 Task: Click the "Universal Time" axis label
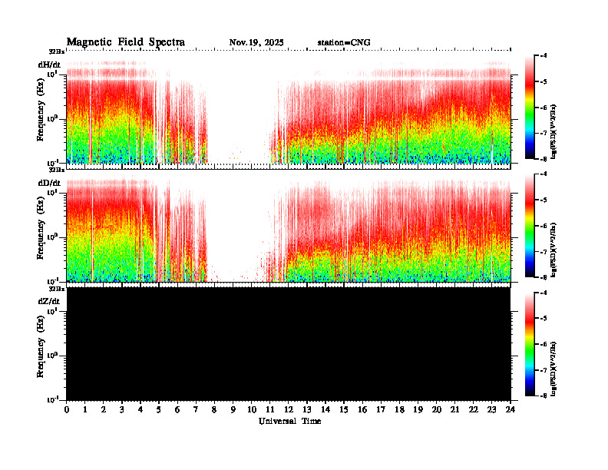tap(289, 421)
